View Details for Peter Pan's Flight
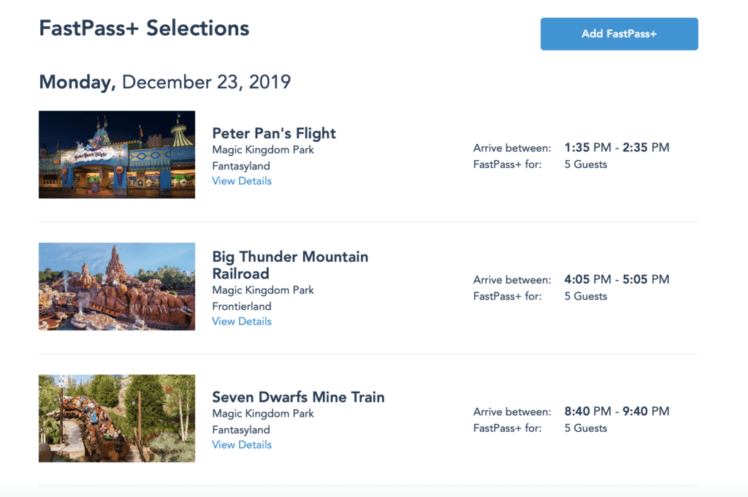748x497 pixels. [242, 181]
